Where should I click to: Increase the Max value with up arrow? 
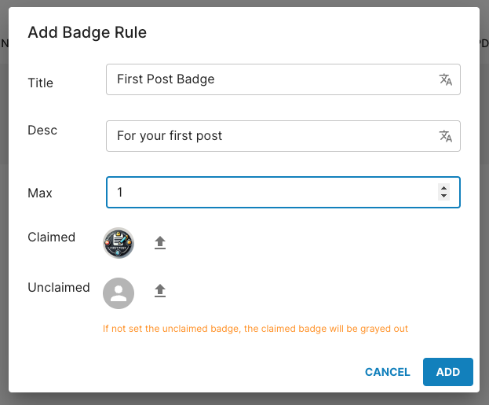444,189
